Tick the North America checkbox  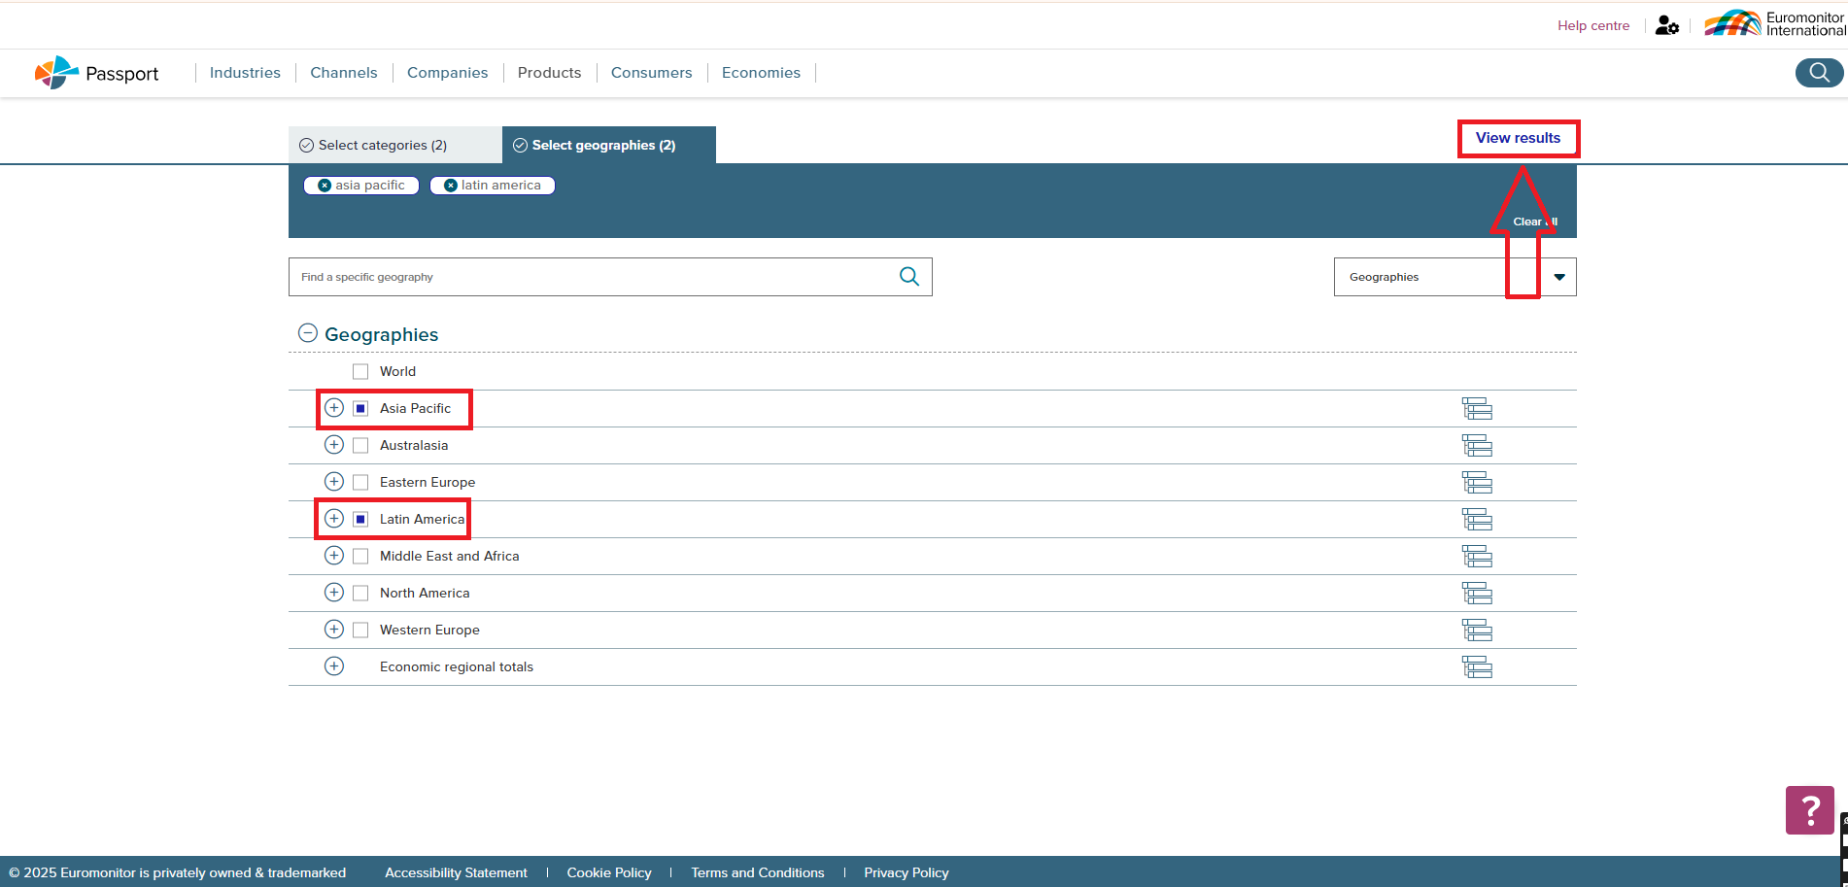[x=360, y=594]
